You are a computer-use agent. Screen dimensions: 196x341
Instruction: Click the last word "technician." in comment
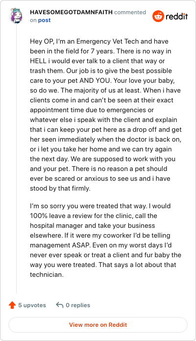point(47,274)
